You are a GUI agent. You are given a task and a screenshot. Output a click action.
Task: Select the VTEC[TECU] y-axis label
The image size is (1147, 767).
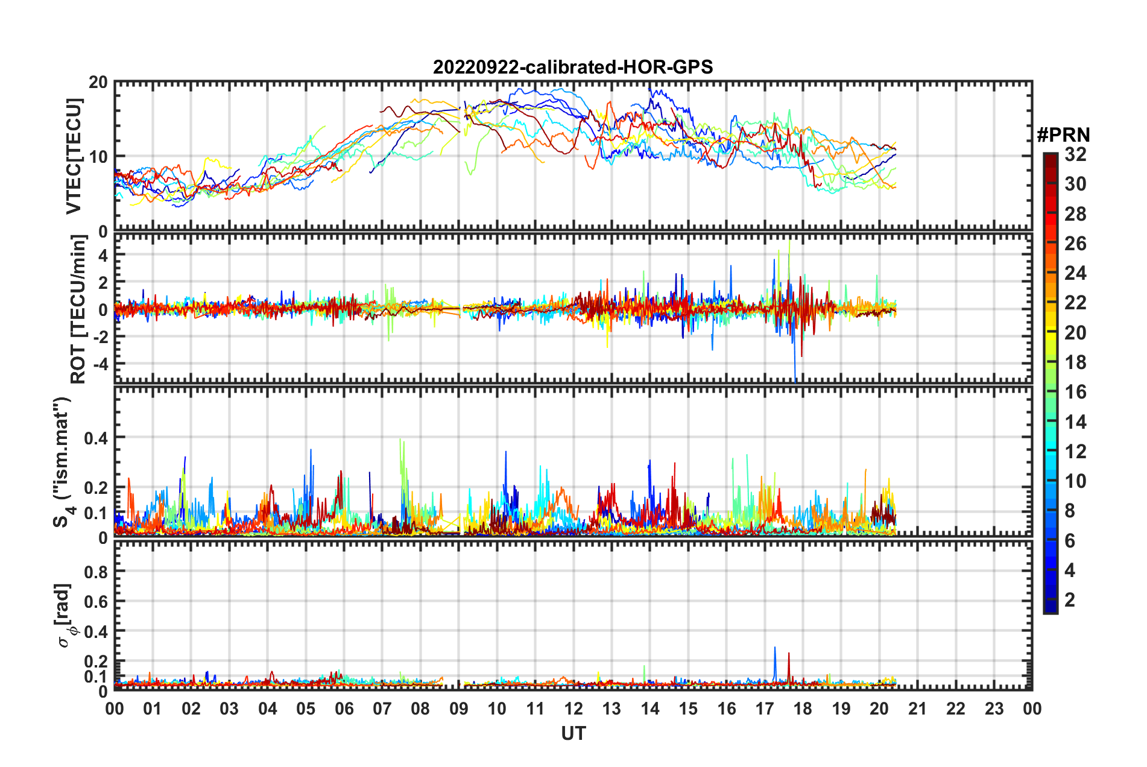click(x=74, y=156)
